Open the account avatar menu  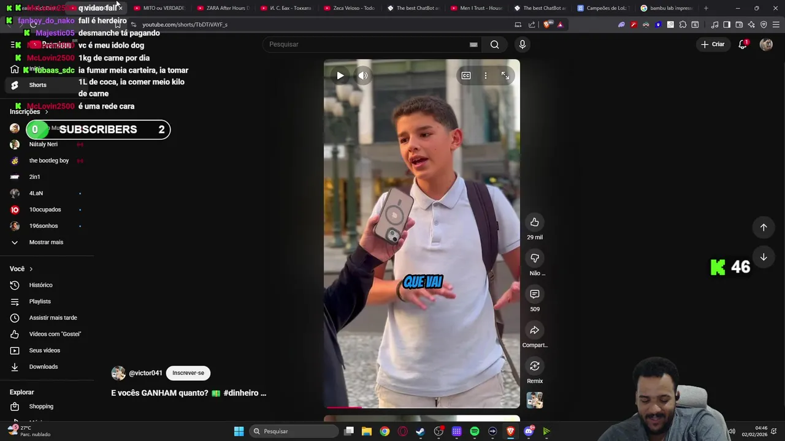[x=766, y=44]
